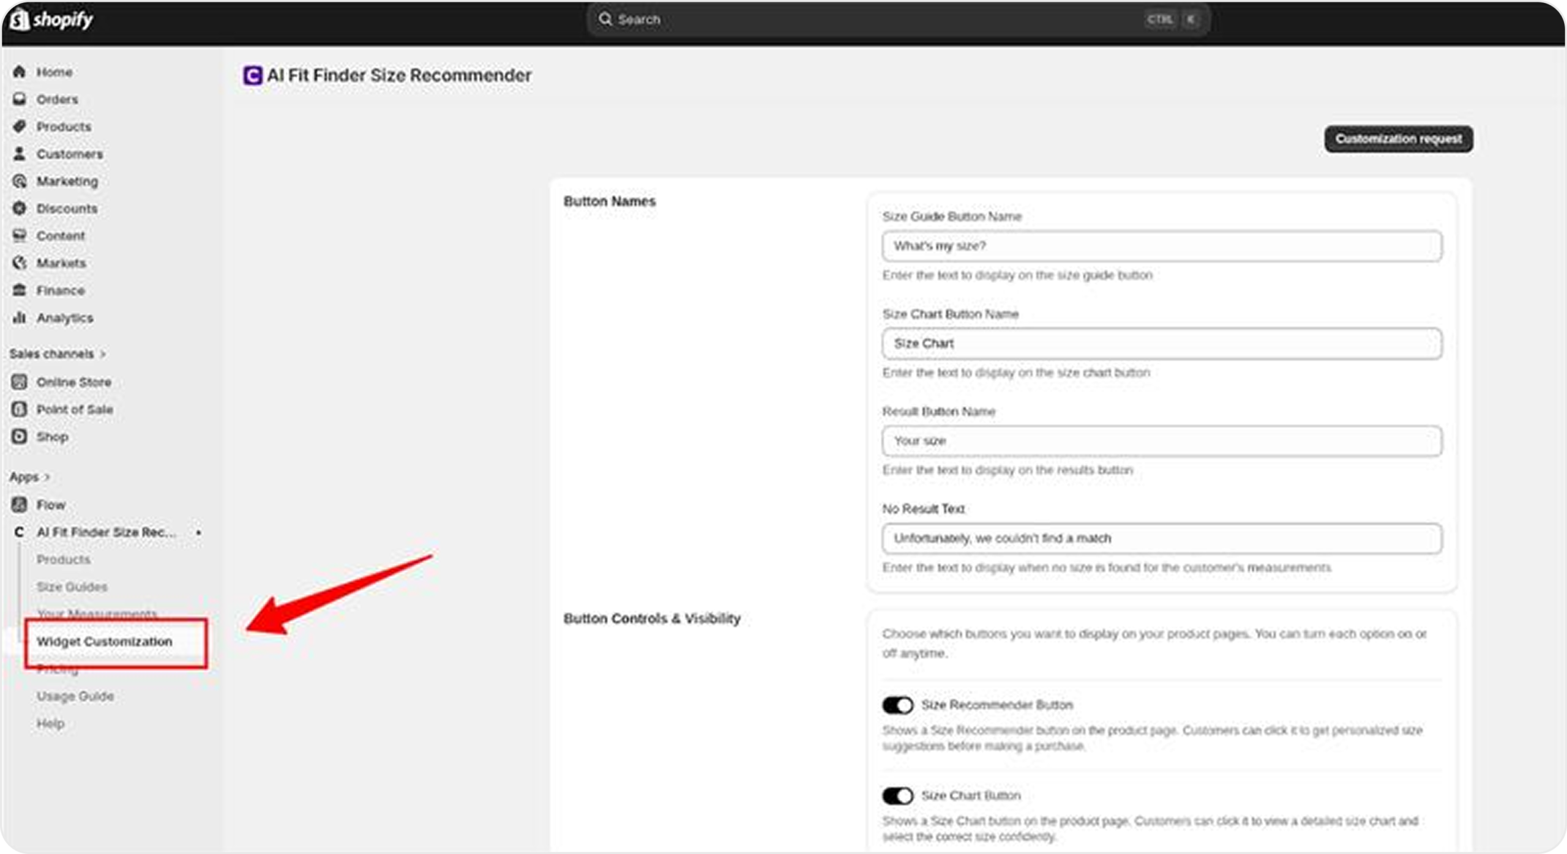Click the Marketing target icon
1567x854 pixels.
point(20,181)
